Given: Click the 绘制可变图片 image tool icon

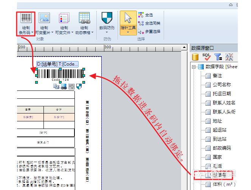Looking at the screenshot, I should 44,18.
